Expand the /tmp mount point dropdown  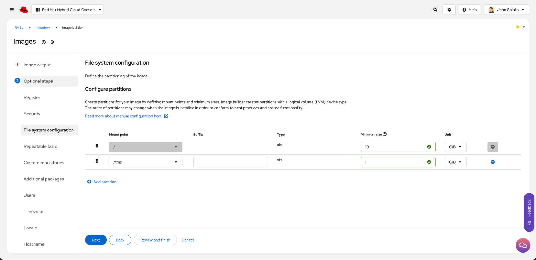(146, 162)
